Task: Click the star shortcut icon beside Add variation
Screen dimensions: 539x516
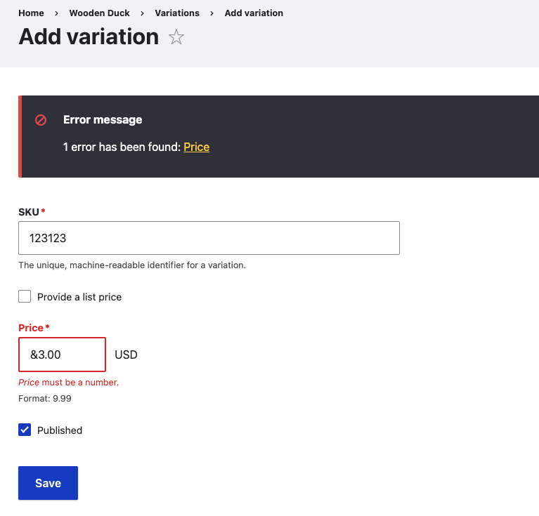Action: tap(176, 37)
